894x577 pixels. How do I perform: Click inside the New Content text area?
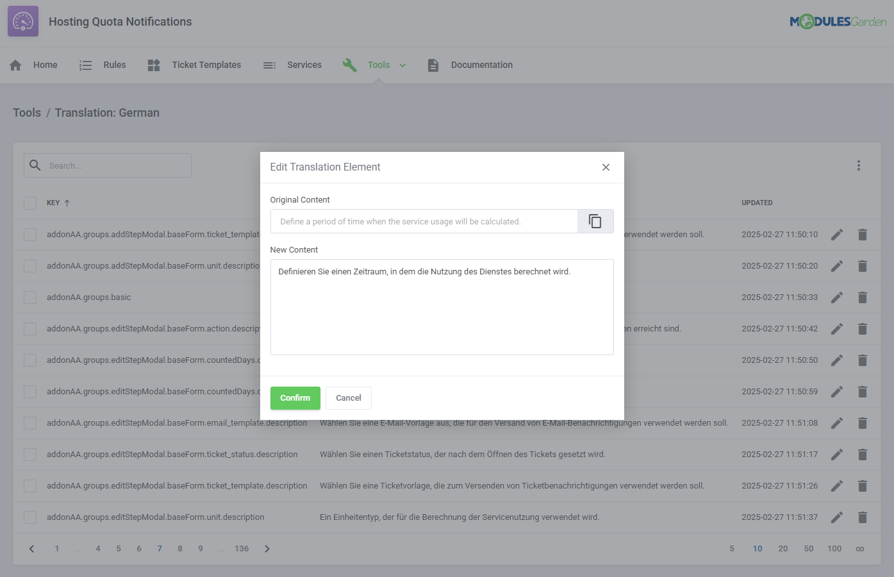click(442, 306)
